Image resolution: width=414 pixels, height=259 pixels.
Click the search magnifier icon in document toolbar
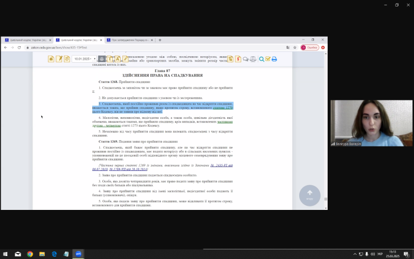pos(261,59)
